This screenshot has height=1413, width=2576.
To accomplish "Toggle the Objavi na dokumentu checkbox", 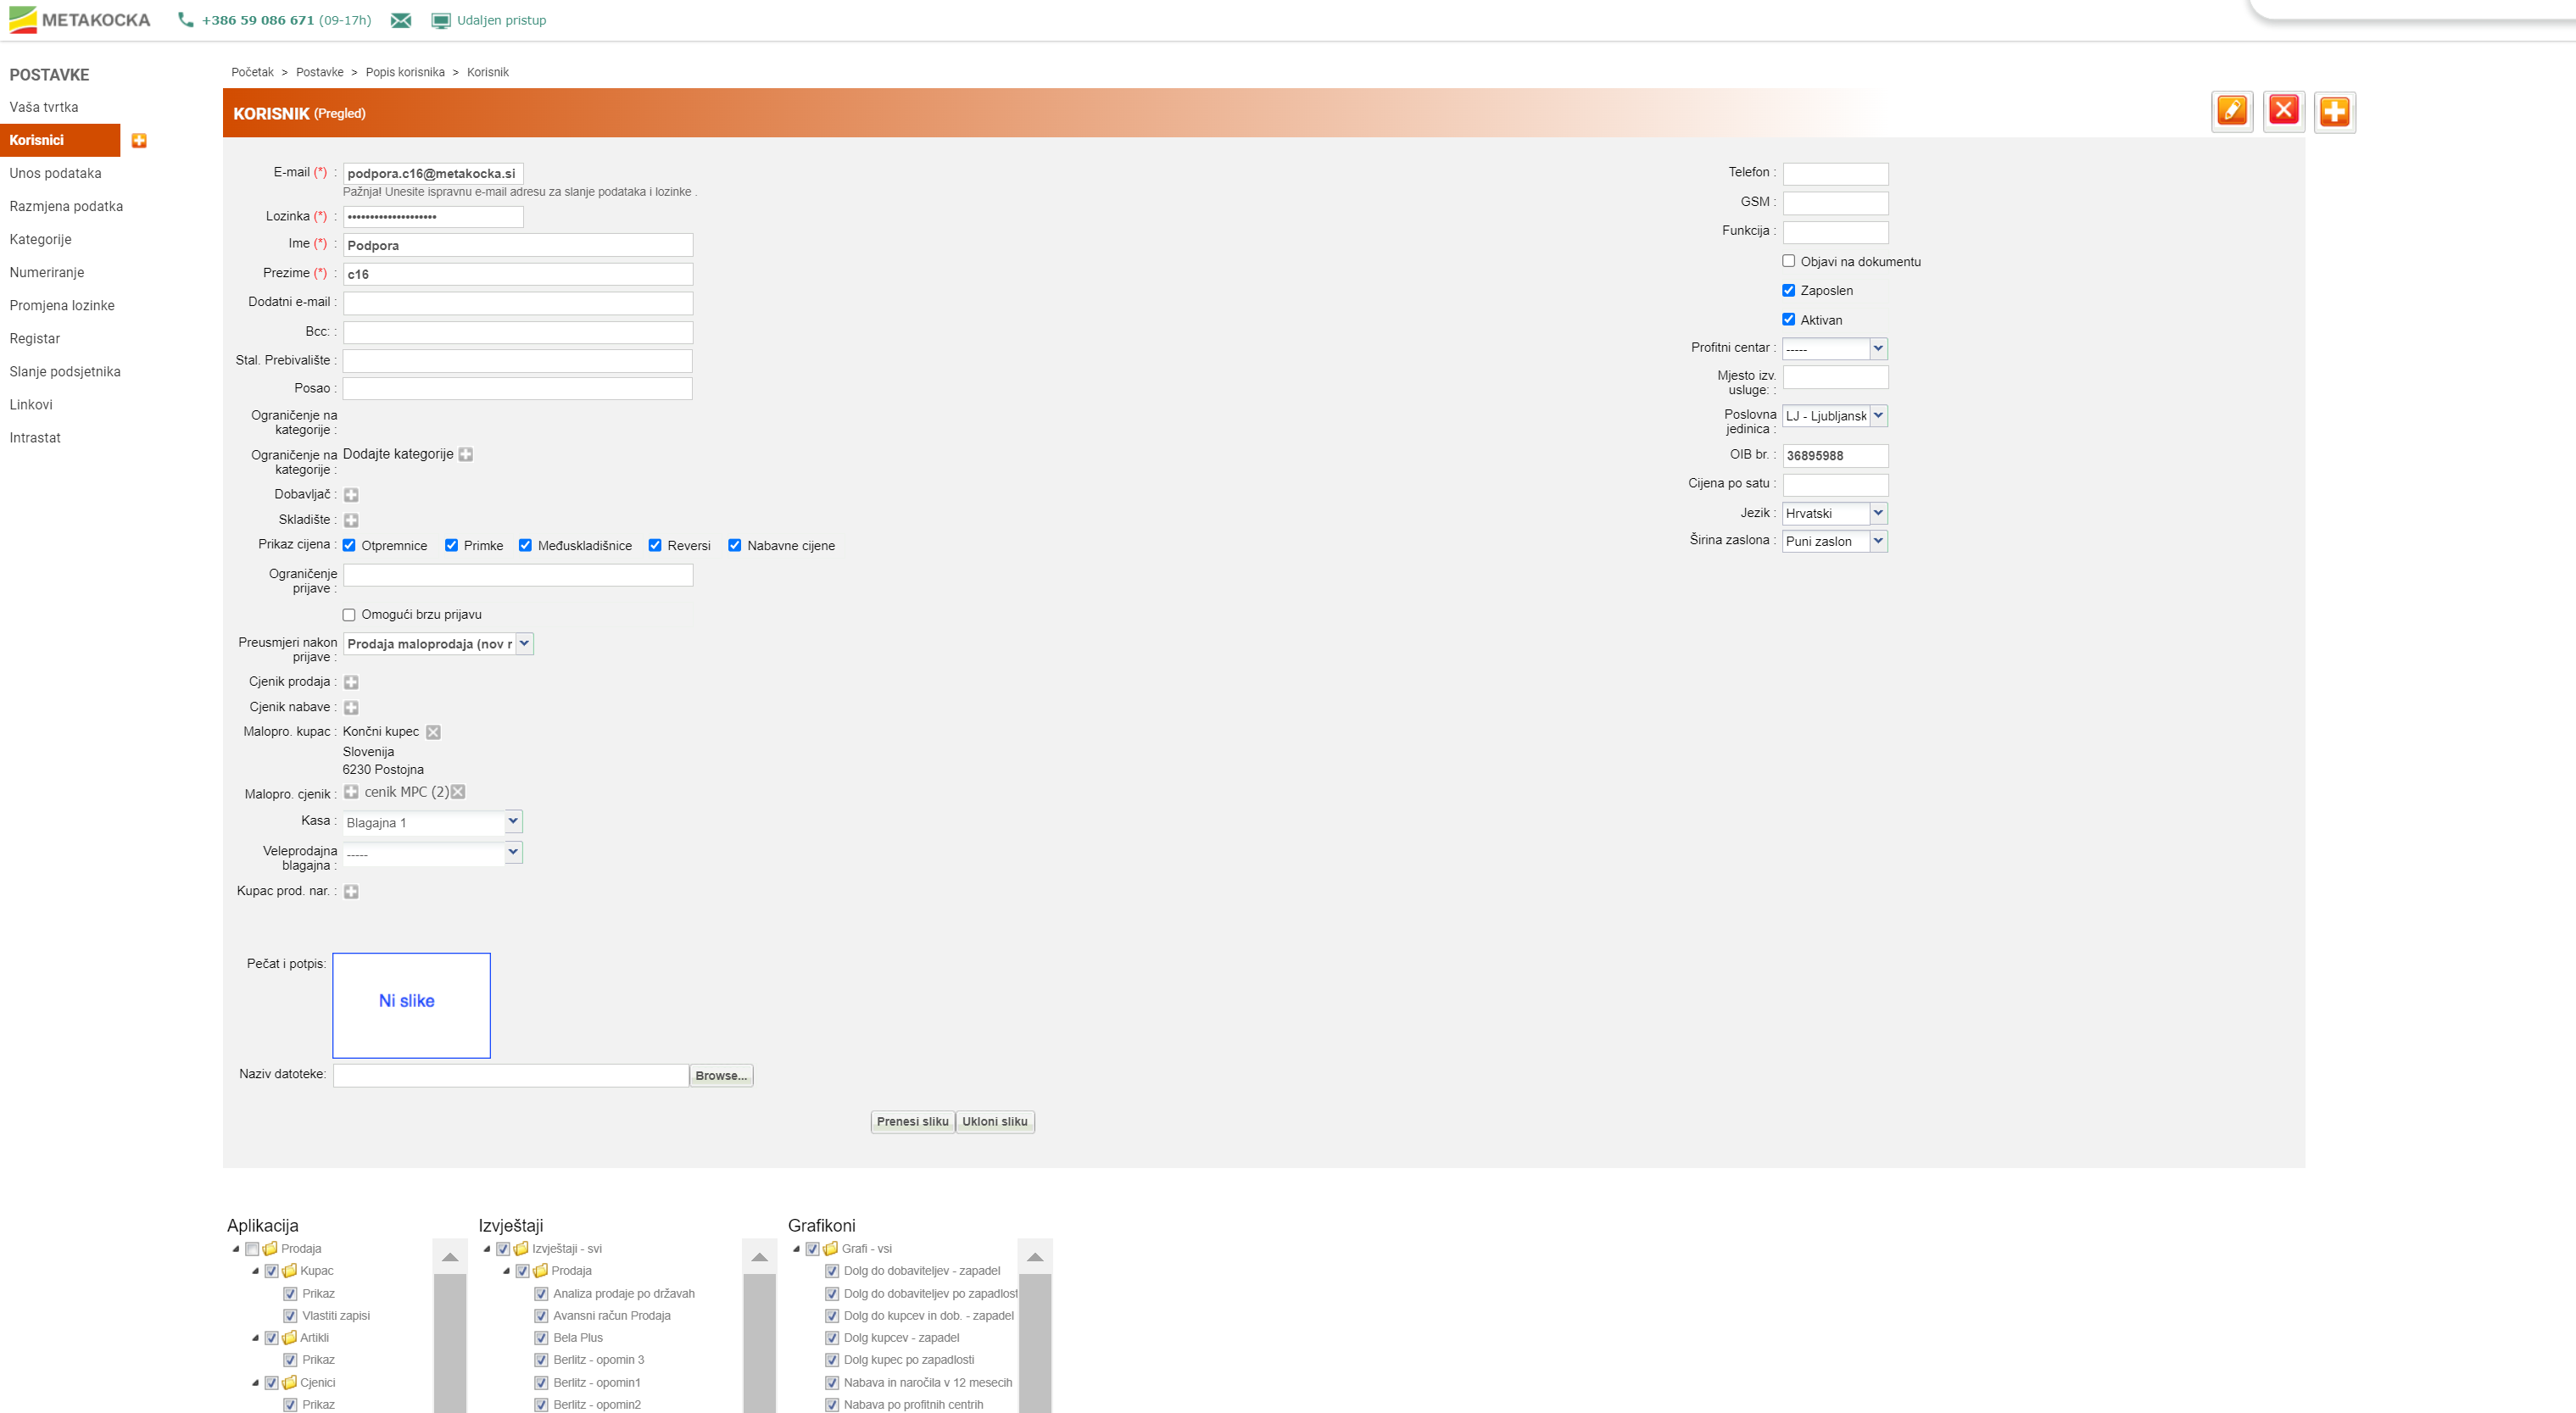I will 1788,261.
